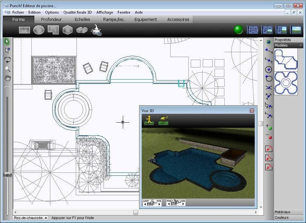Activate the green selection arrow tool
Screen dimensions: 306x223
pyautogui.click(x=7, y=41)
